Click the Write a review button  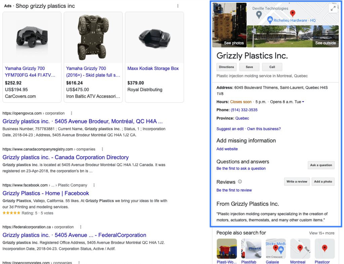tap(297, 181)
